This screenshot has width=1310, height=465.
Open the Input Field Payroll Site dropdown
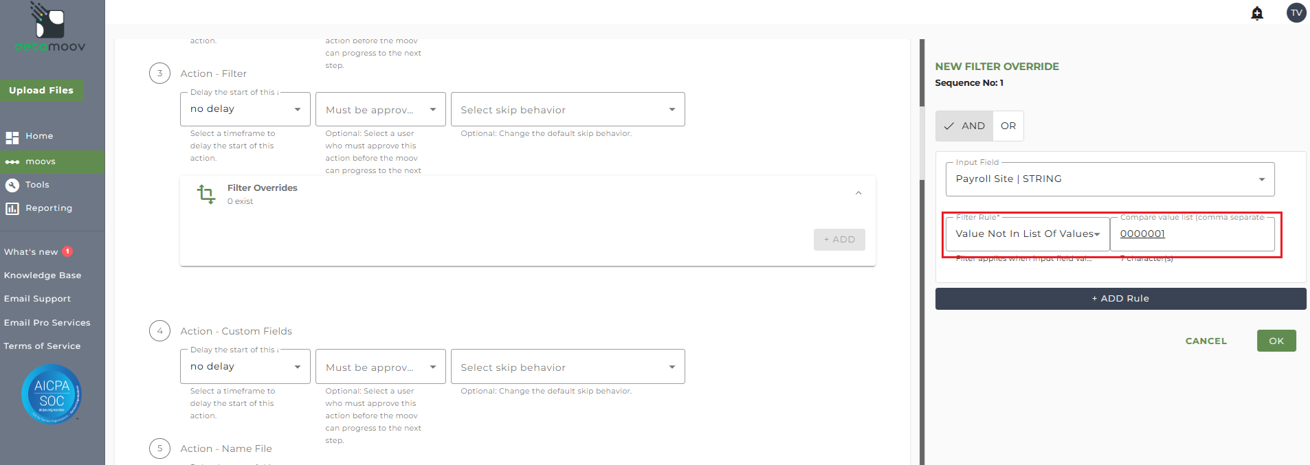(1109, 179)
